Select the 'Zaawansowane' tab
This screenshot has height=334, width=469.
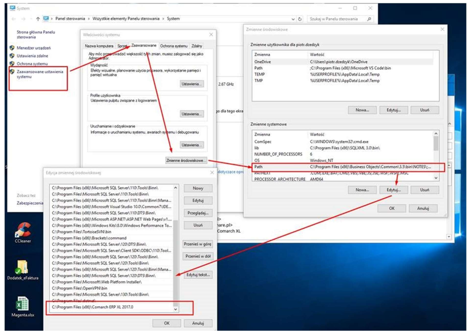point(144,45)
